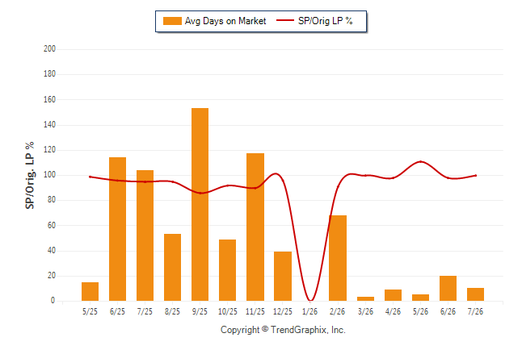Click the orange Avg Days on Market legend swatch
This screenshot has height=350, width=522.
point(172,21)
